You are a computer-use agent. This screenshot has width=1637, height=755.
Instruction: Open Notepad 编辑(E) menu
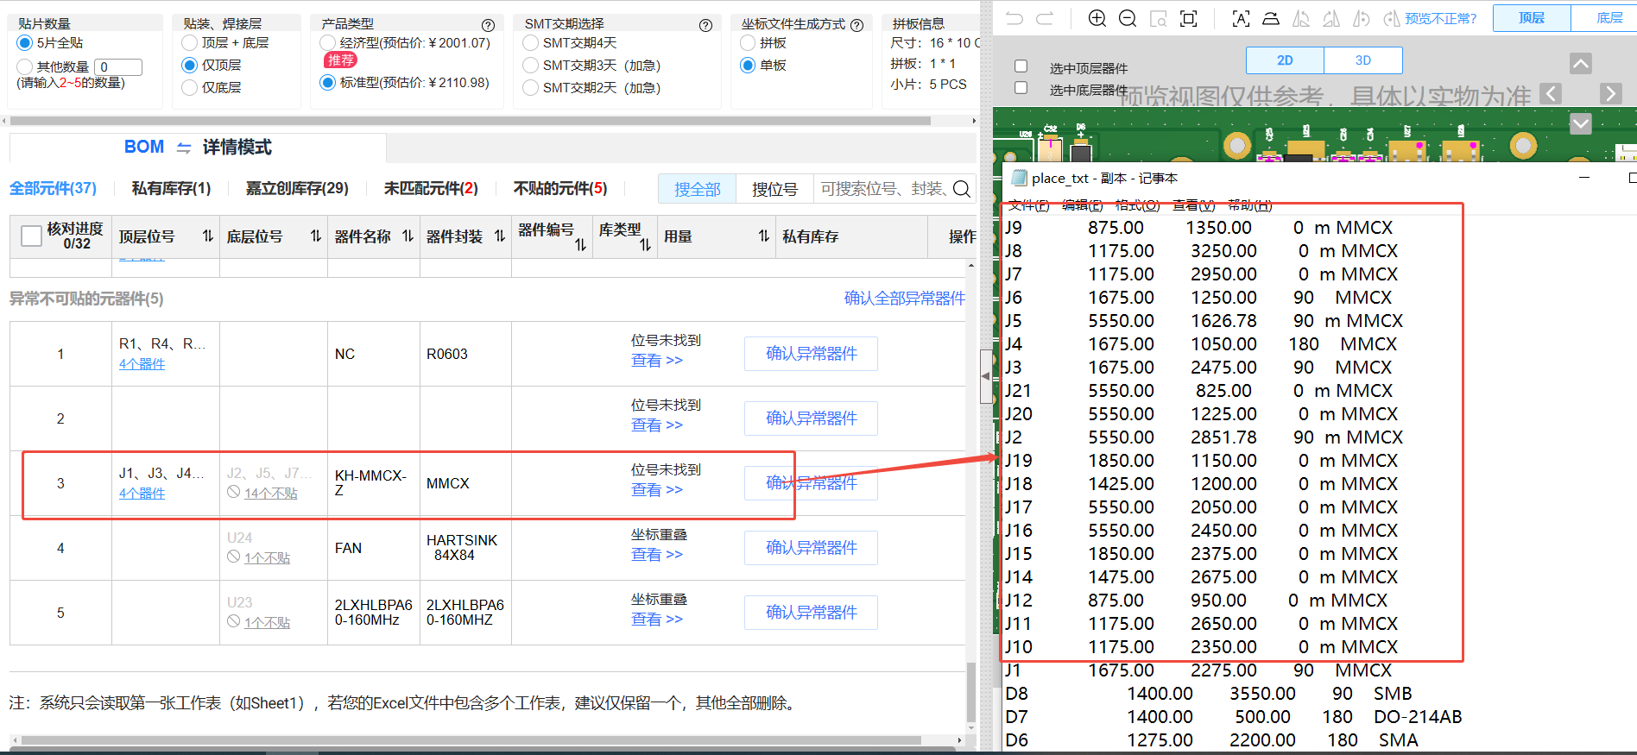point(1083,204)
